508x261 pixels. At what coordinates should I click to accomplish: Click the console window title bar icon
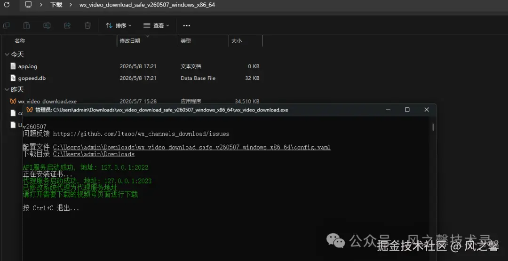pos(30,110)
